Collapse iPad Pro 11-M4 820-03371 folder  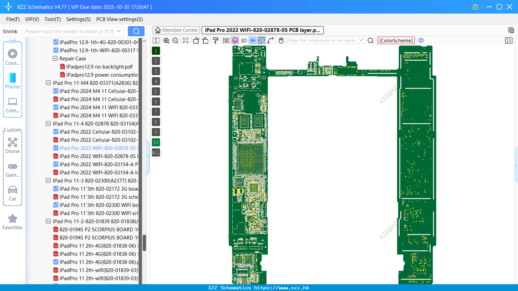coord(48,83)
